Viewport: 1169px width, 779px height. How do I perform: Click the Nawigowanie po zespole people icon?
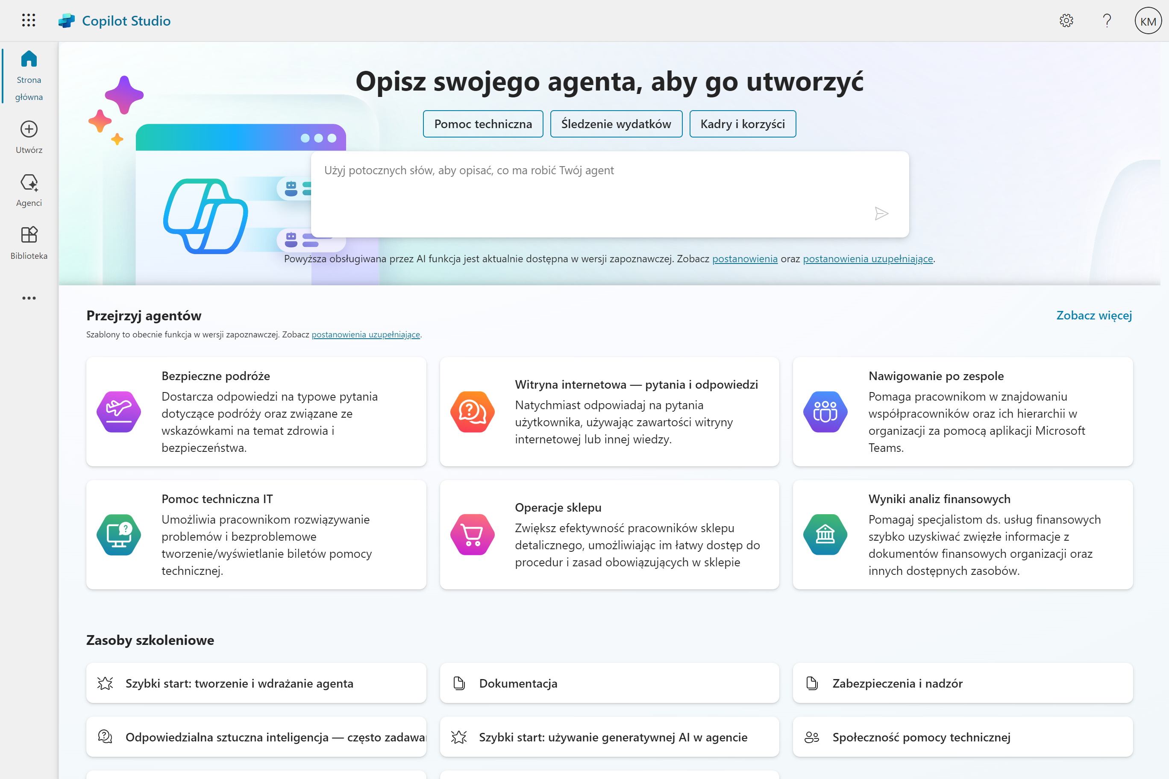[x=825, y=412]
